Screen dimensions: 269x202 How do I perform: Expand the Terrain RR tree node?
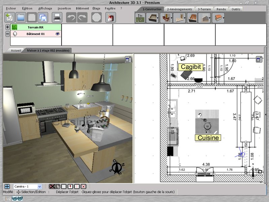[7, 27]
